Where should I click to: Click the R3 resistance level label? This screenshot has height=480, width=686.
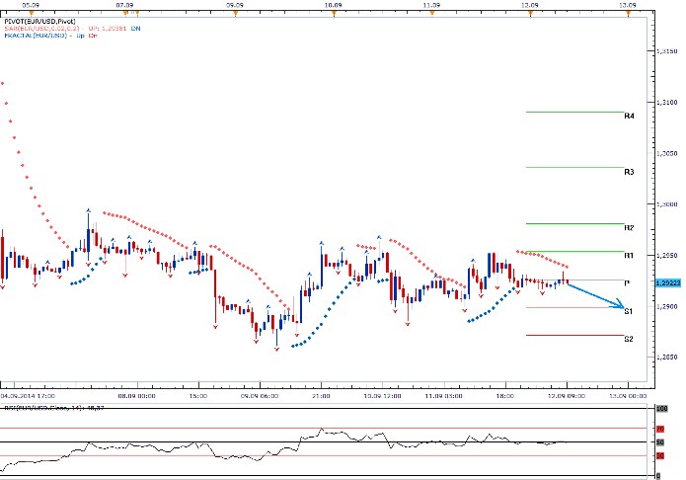point(629,172)
